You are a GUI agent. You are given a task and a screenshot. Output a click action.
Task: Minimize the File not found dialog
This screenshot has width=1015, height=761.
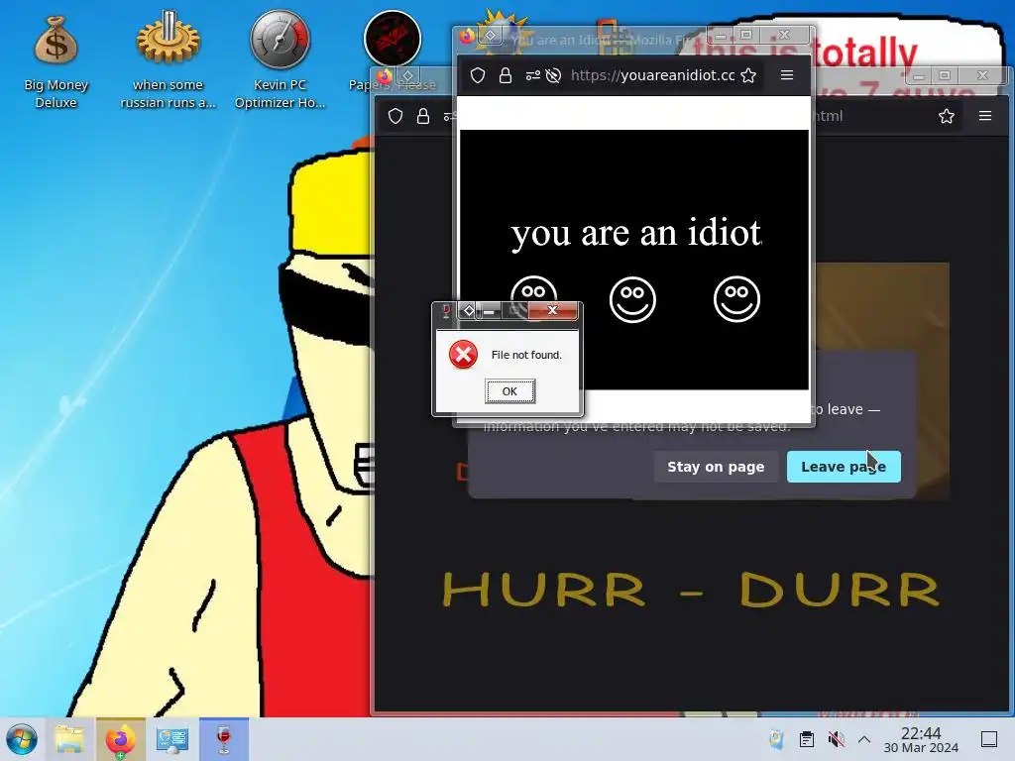click(490, 311)
